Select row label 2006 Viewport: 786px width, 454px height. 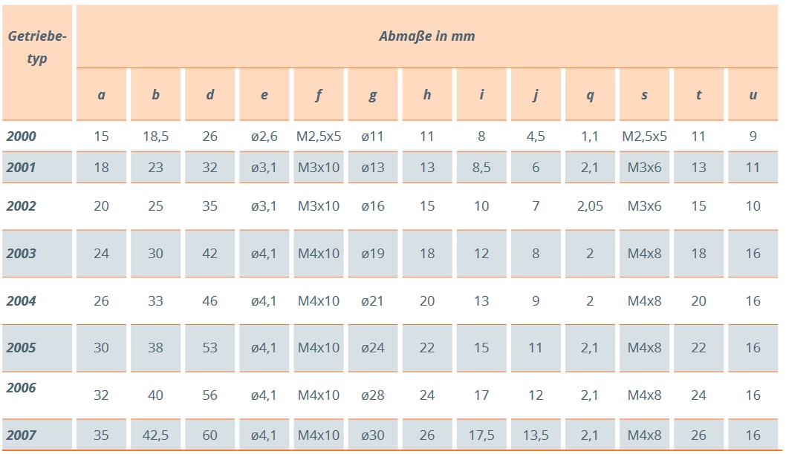pos(21,388)
